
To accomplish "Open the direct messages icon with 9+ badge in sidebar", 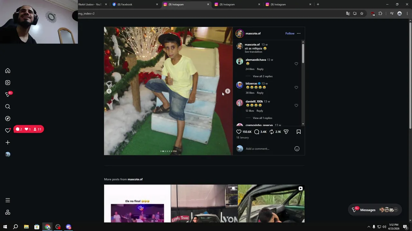I will click(8, 94).
